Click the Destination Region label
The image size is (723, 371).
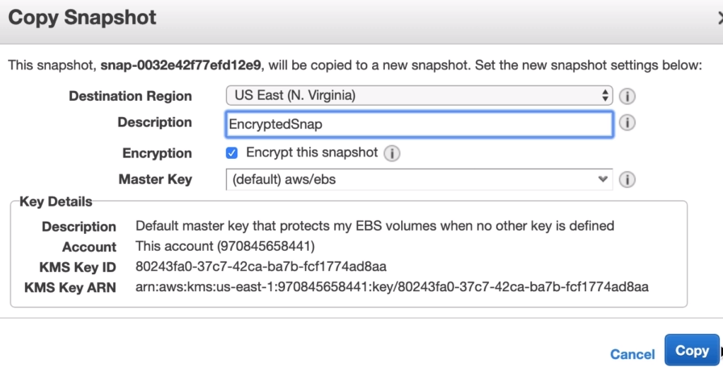coord(130,96)
